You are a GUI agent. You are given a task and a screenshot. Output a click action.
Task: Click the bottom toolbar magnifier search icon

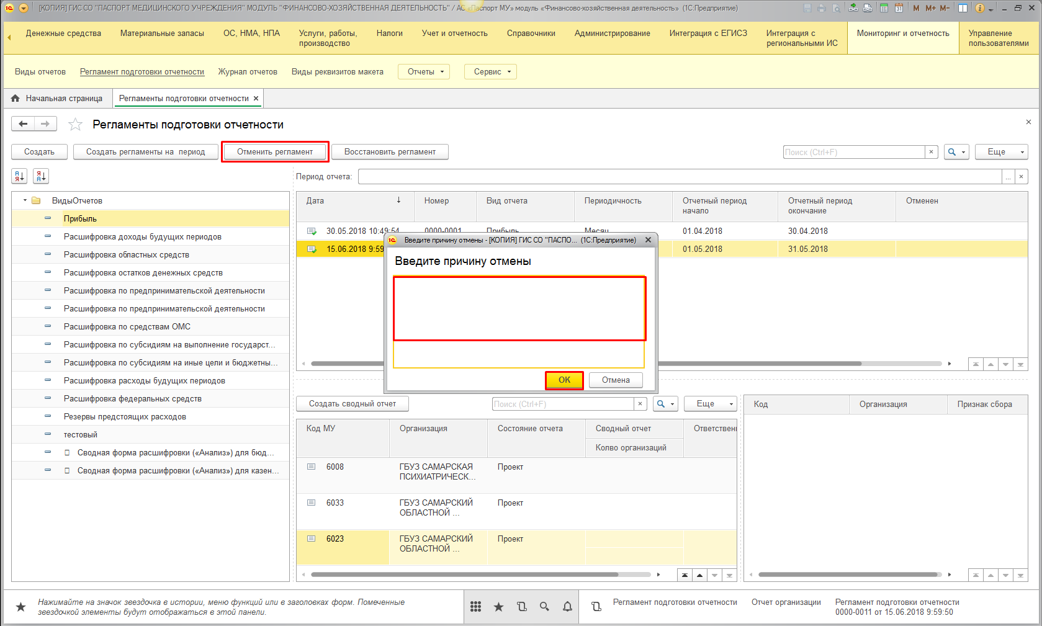point(544,607)
